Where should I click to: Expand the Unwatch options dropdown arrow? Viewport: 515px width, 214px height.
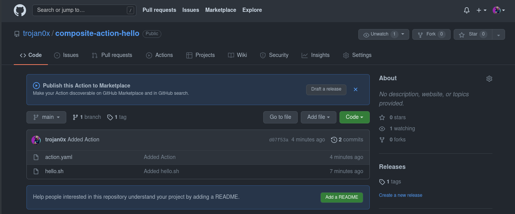tap(403, 34)
